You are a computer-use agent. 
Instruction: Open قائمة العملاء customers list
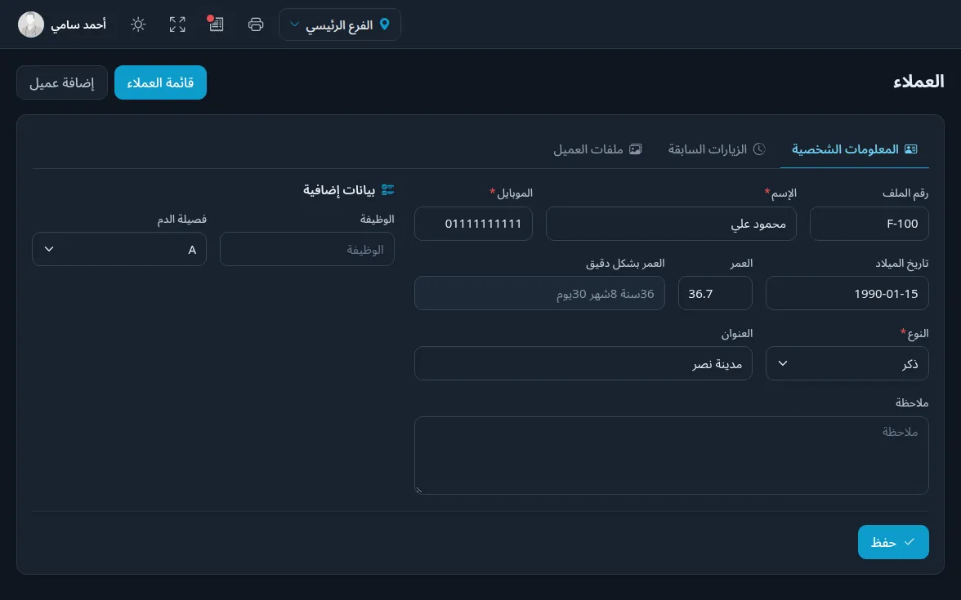[x=160, y=82]
